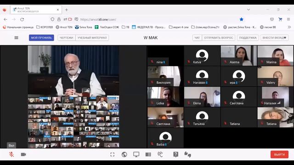The height and width of the screenshot is (165, 294).
Task: Open the ЧЕРТЕЖИ tab
Action: tap(66, 38)
